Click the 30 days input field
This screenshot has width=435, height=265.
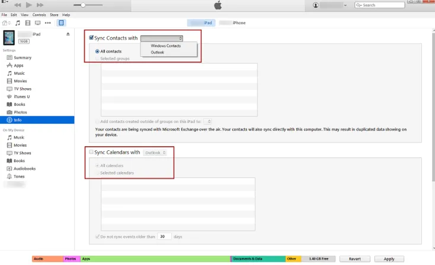pyautogui.click(x=164, y=237)
